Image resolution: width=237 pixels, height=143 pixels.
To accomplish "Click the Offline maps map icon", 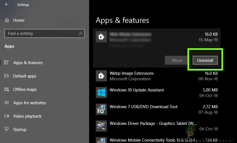I will coord(6,89).
